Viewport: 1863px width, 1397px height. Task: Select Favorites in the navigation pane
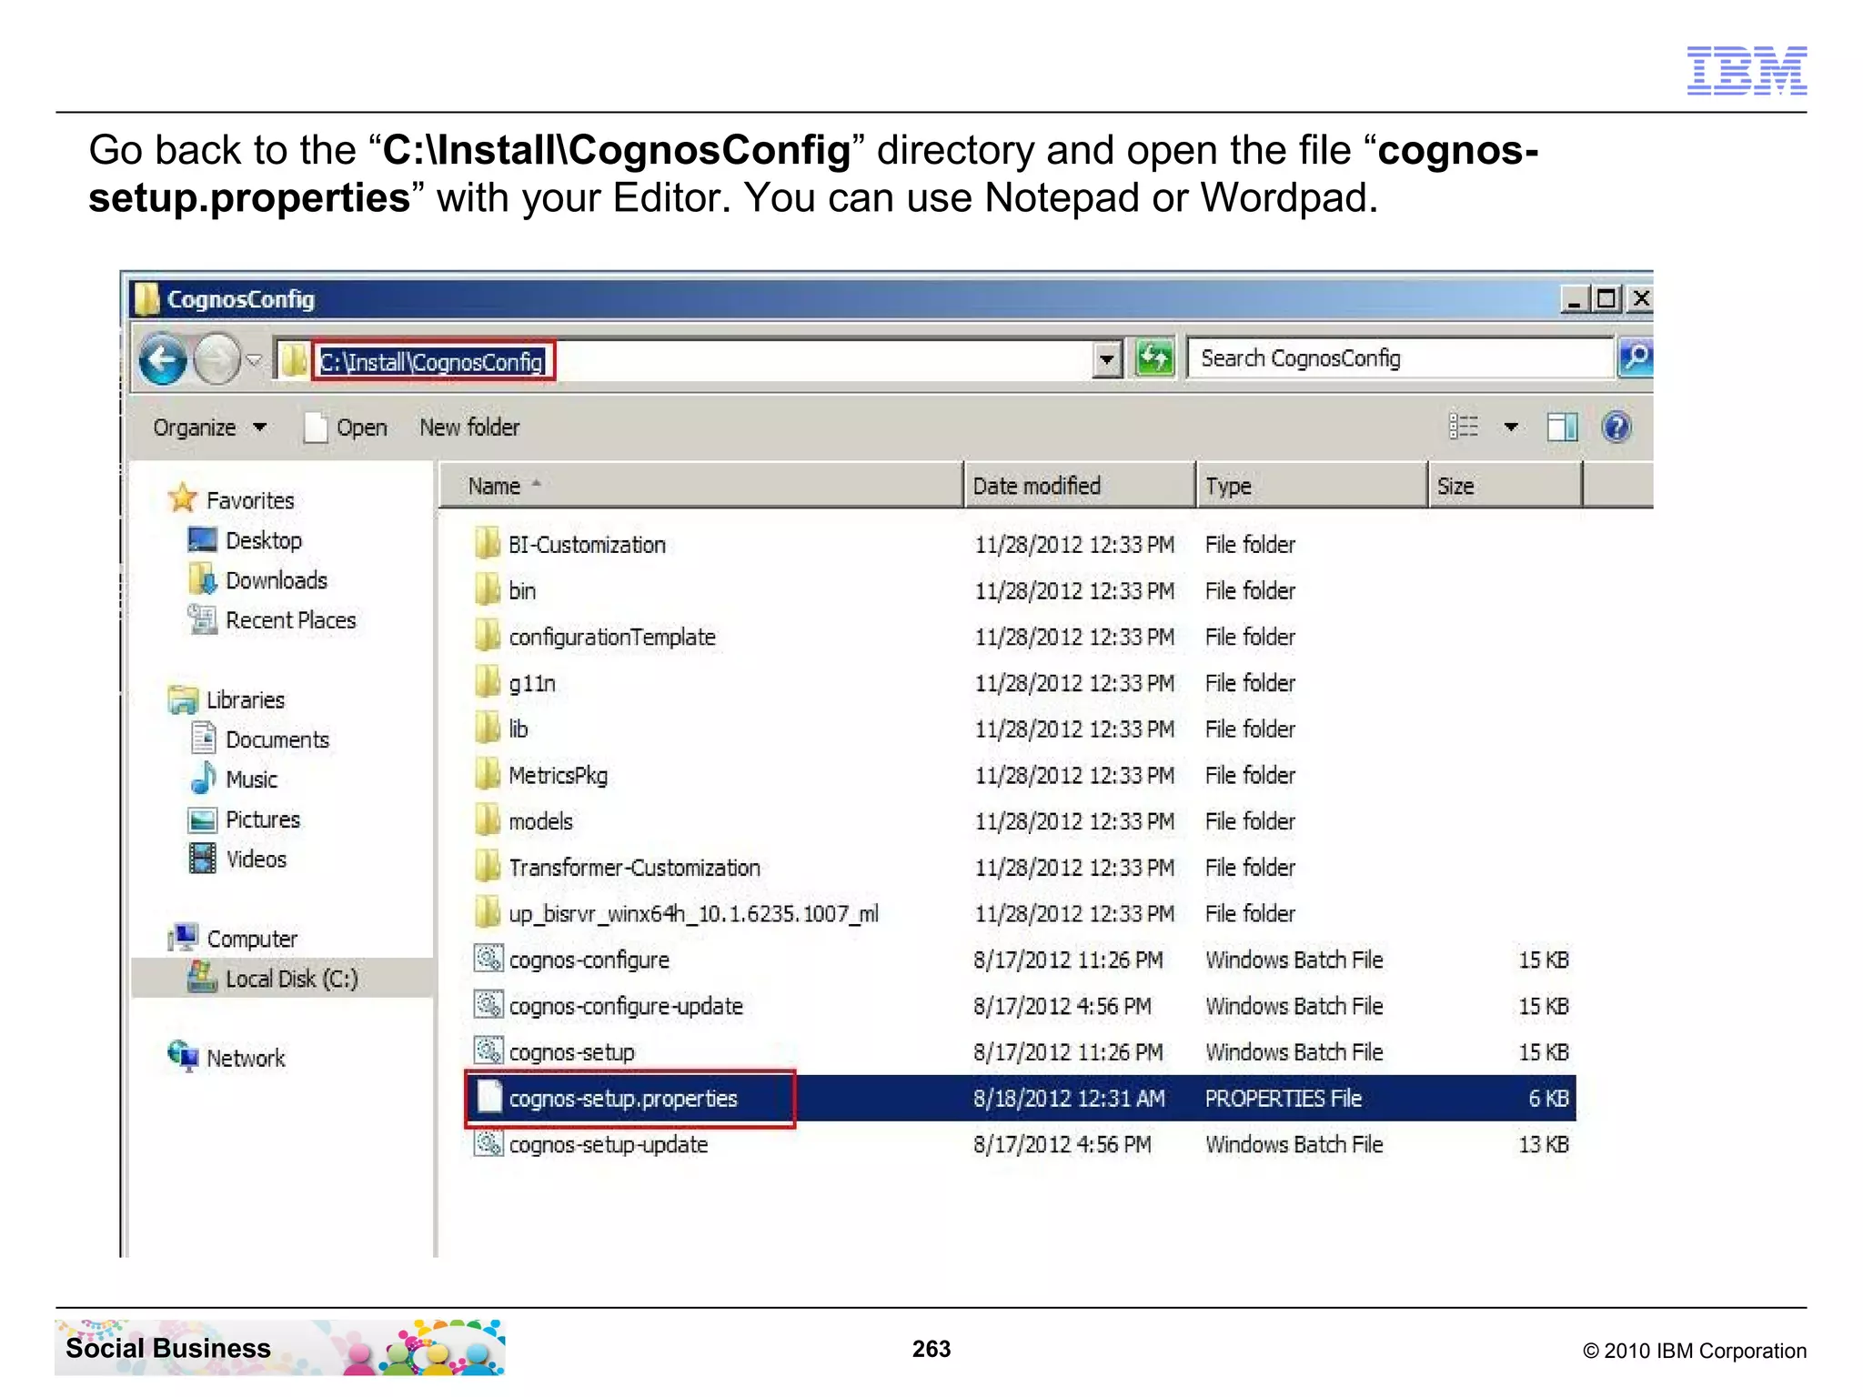click(250, 500)
